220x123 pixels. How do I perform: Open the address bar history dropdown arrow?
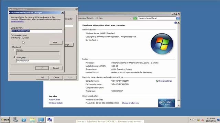point(131,18)
